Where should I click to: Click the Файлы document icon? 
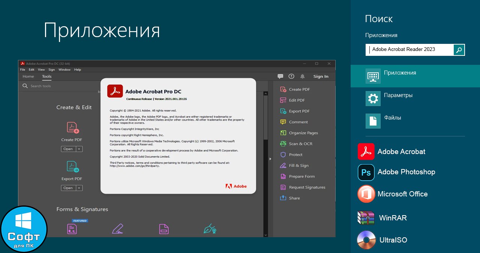pos(373,121)
